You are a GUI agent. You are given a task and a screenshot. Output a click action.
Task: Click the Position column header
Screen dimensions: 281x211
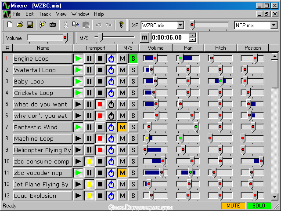click(253, 48)
